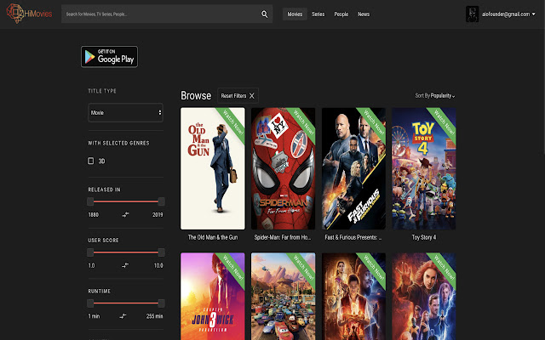
Task: Open Fast & Furious Presents poster
Action: [354, 168]
